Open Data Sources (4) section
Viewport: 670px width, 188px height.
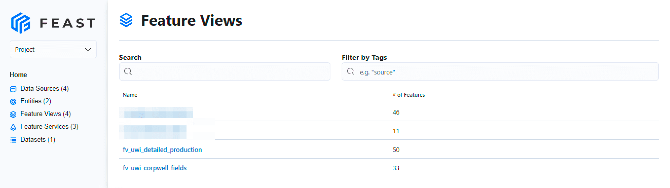pos(45,89)
